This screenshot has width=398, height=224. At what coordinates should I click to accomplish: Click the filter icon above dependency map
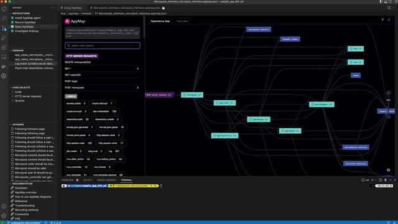click(382, 20)
